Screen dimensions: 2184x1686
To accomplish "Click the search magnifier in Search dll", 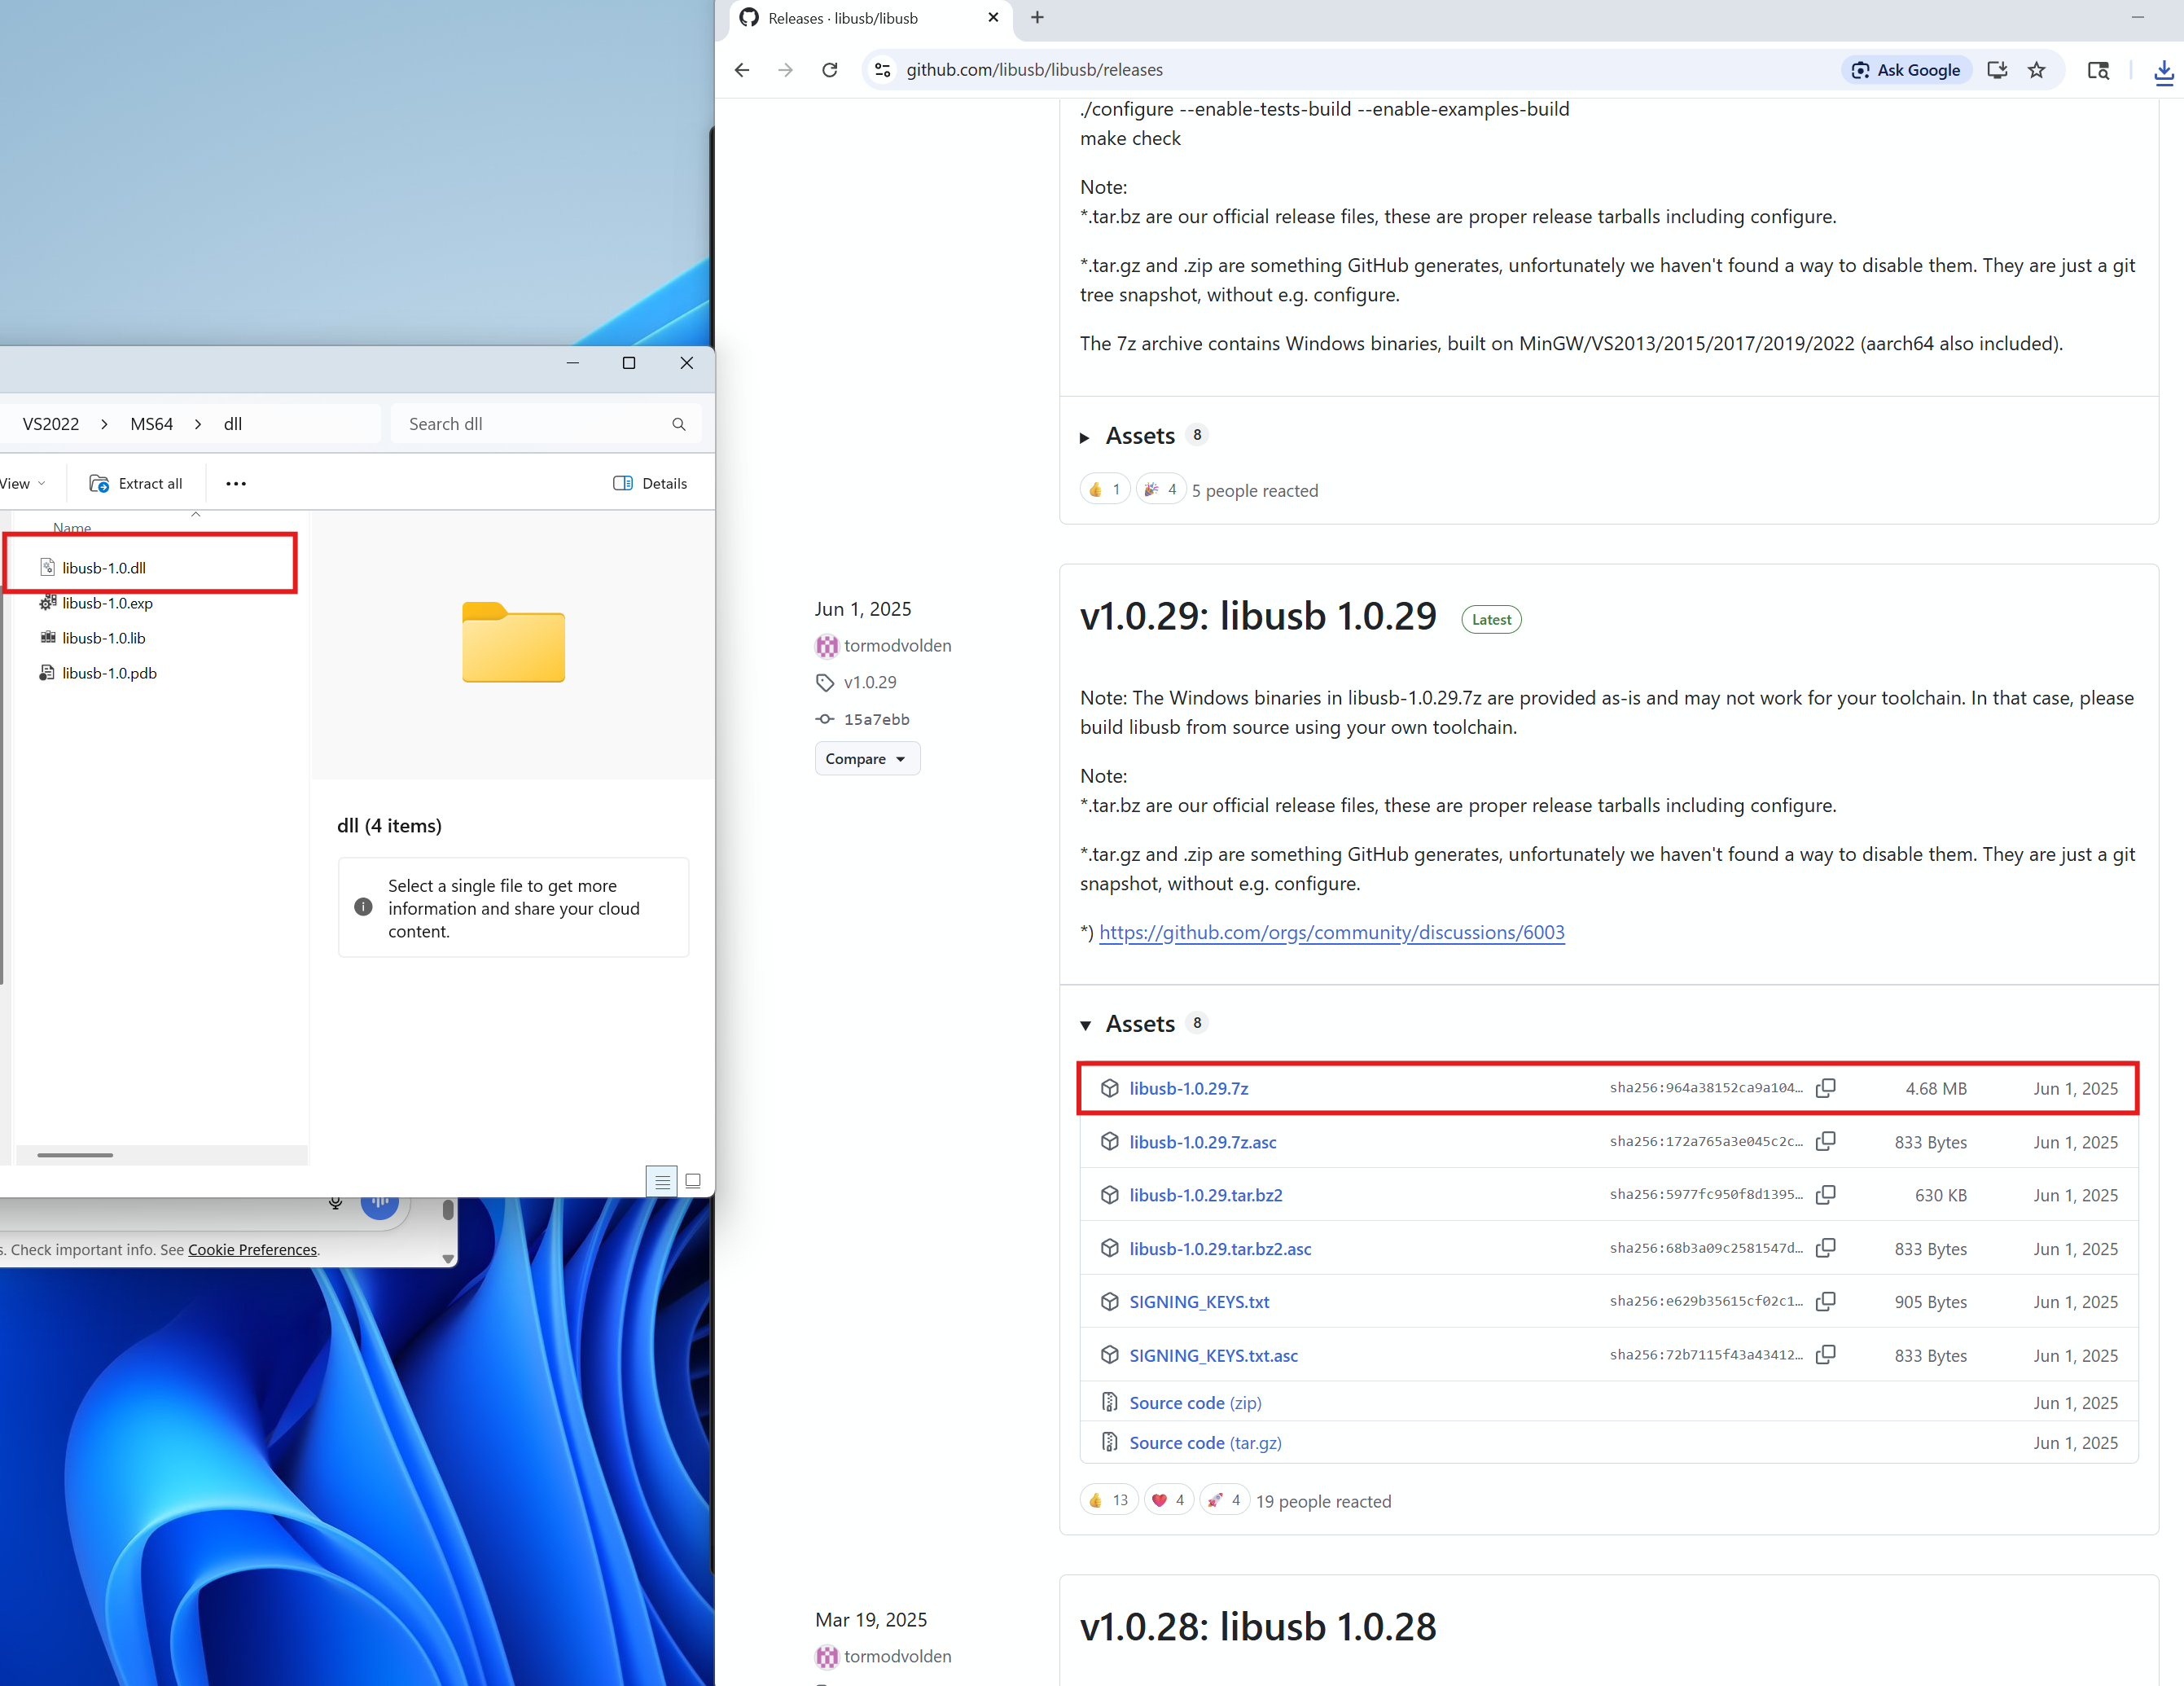I will 679,424.
